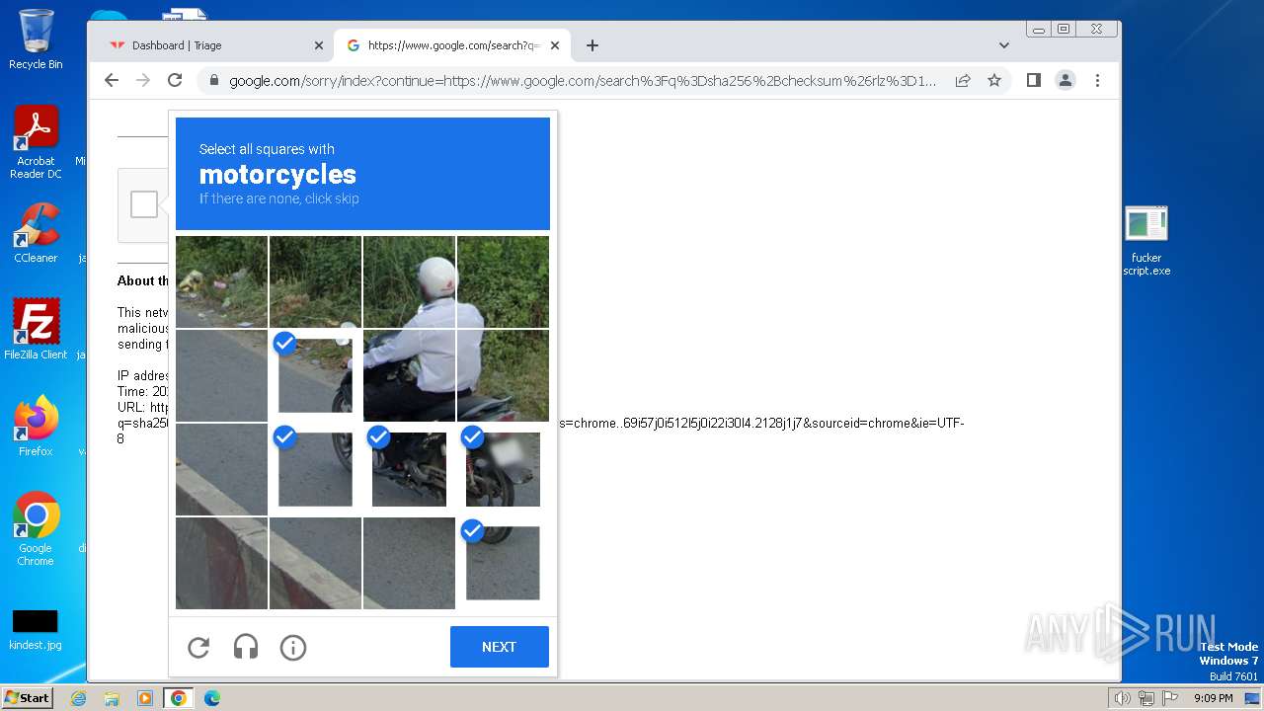
Task: View site information lock icon
Action: coord(212,81)
